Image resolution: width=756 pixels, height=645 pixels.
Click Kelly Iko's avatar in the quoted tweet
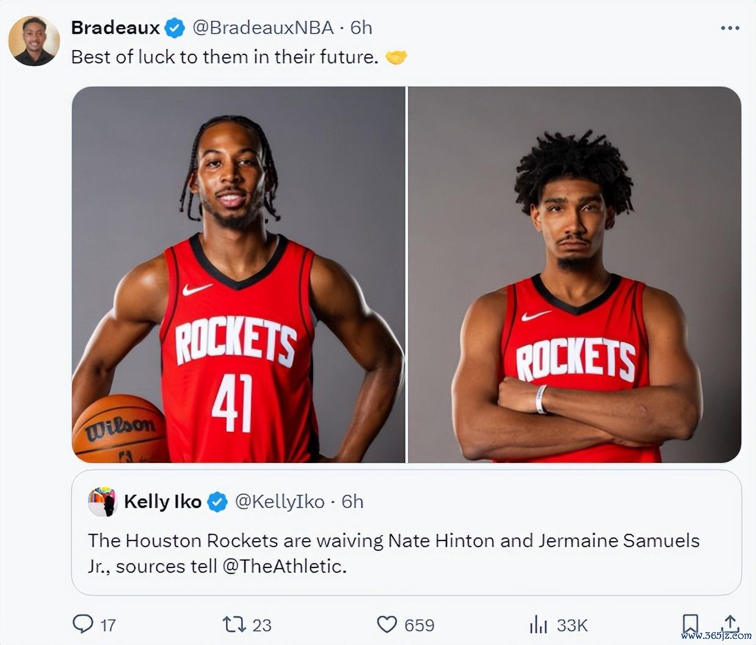[x=103, y=502]
